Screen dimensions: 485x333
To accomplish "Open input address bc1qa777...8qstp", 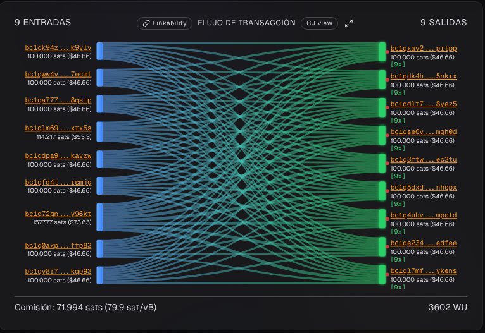I will point(58,100).
